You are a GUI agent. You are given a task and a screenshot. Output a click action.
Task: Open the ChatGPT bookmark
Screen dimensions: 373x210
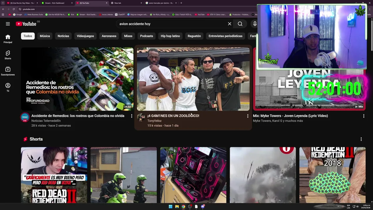click(x=120, y=14)
